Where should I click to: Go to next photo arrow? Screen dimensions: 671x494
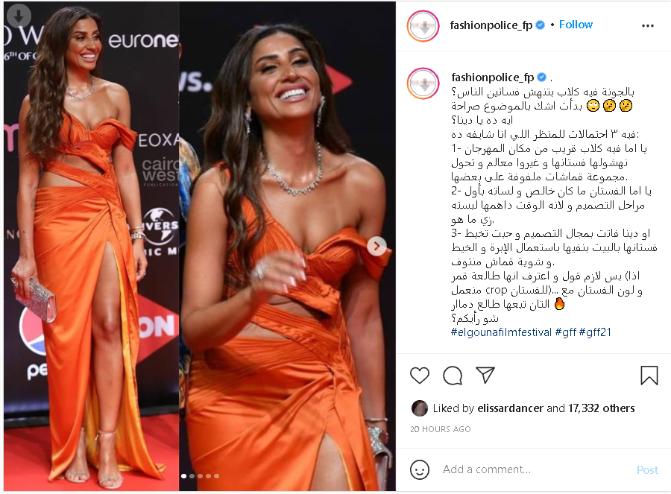click(377, 246)
